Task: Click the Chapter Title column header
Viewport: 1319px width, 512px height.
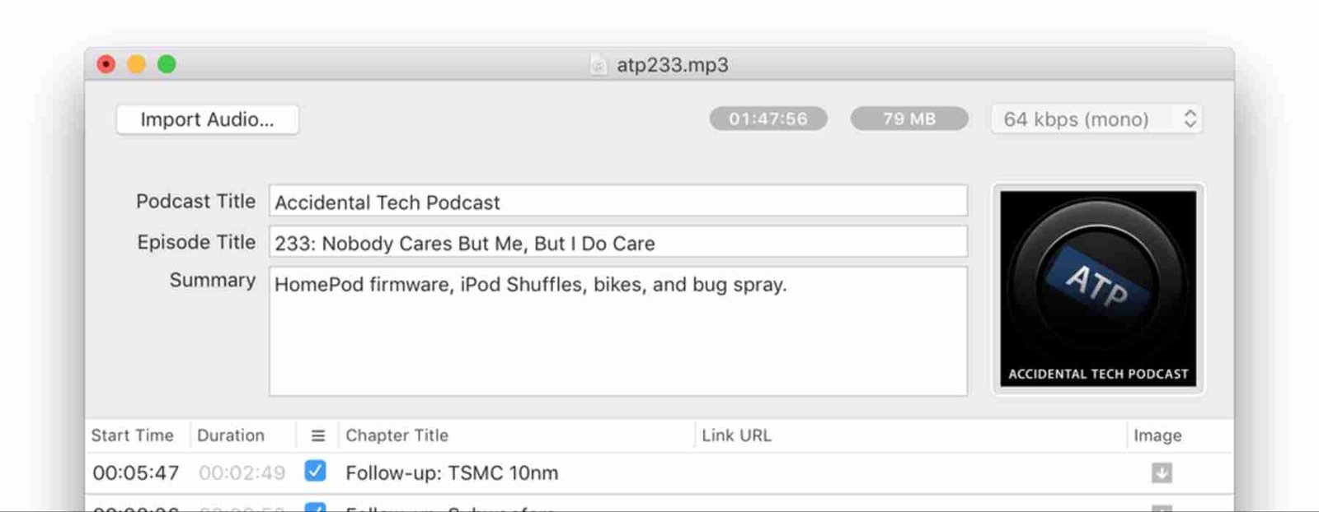Action: [397, 435]
